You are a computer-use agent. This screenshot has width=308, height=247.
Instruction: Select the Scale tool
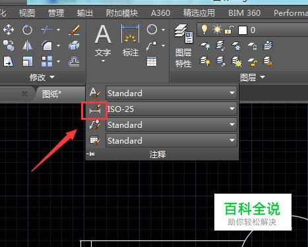coord(27,61)
